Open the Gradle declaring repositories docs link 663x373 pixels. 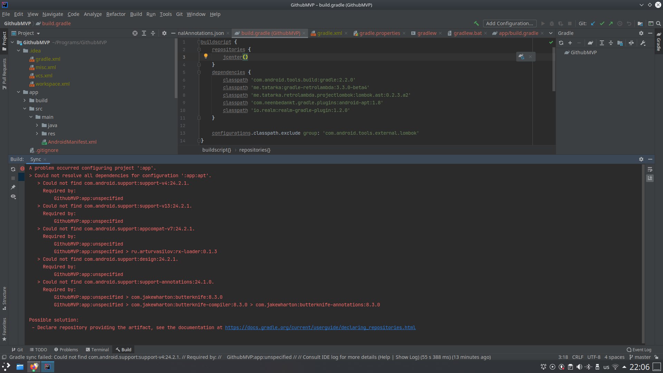320,327
